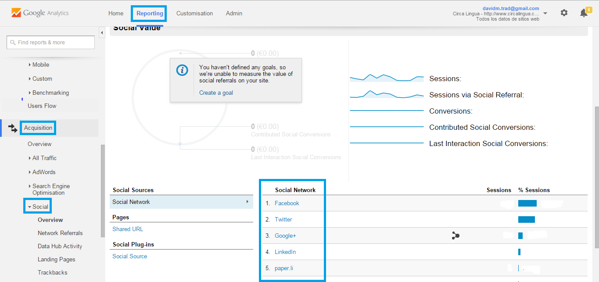Open Landing Pages report

pos(56,259)
